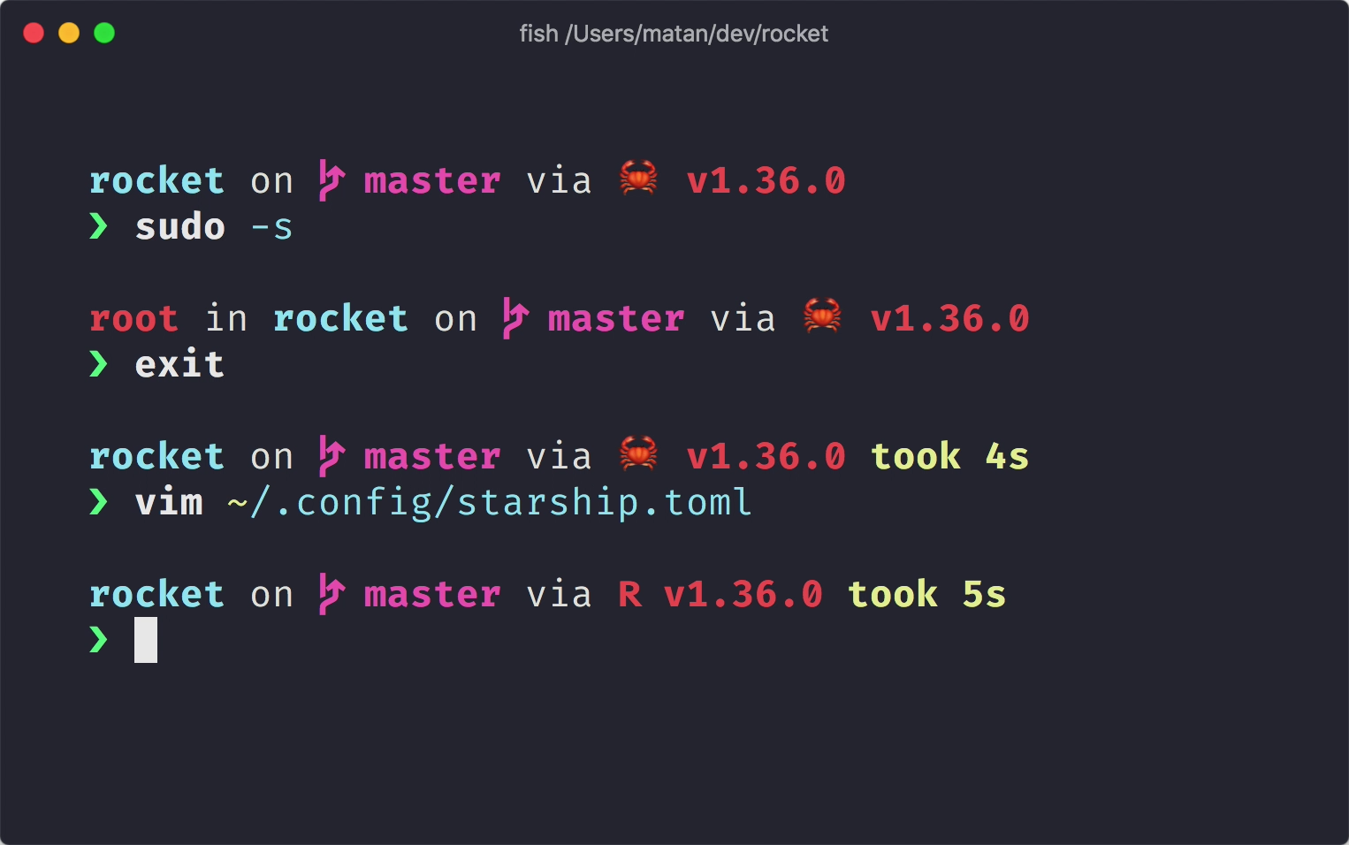Click the crab emoji in first prompt line
Viewport: 1349px width, 845px height.
638,178
